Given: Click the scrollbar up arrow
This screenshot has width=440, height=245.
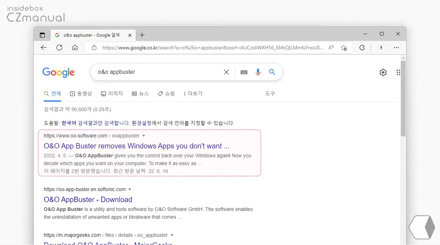Looking at the screenshot, I should [x=403, y=58].
